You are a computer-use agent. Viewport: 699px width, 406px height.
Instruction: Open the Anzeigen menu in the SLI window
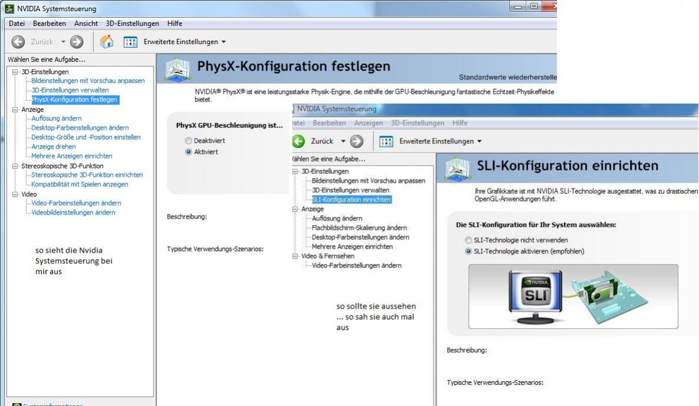click(369, 123)
